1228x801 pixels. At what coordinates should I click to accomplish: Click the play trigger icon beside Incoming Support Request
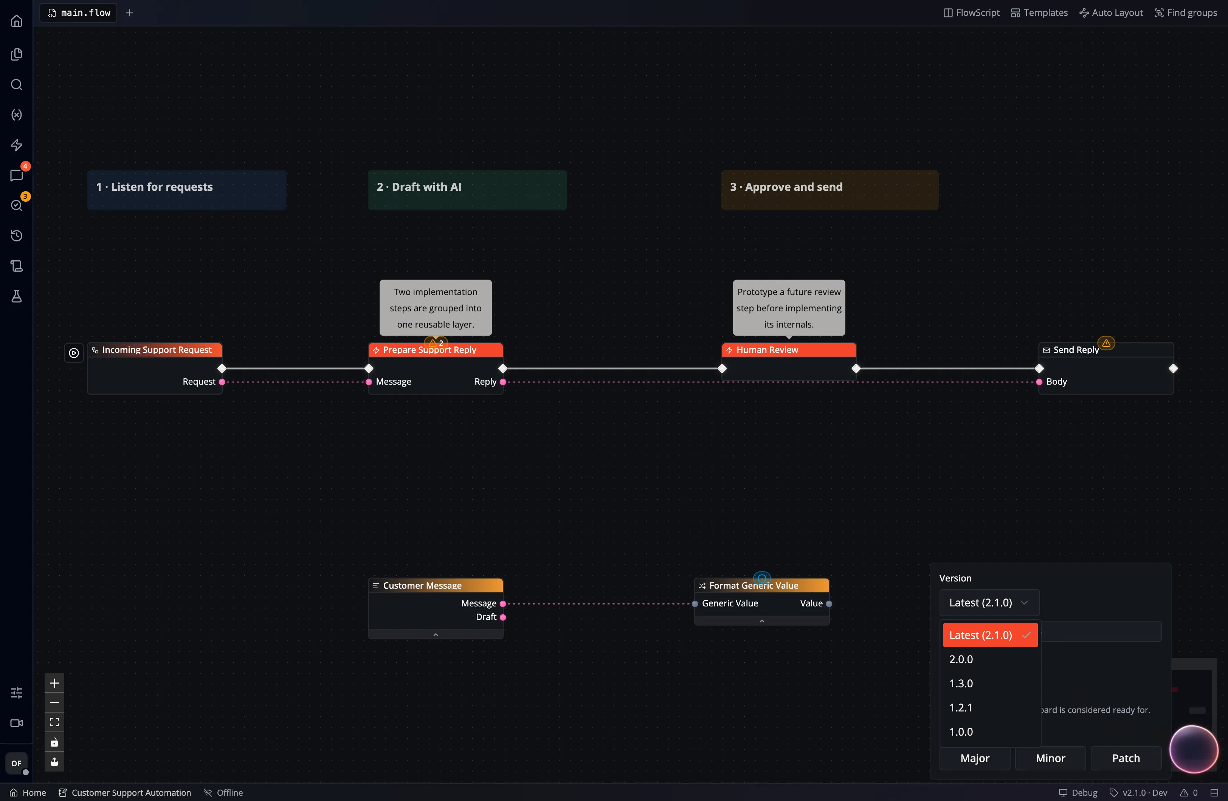click(x=74, y=353)
